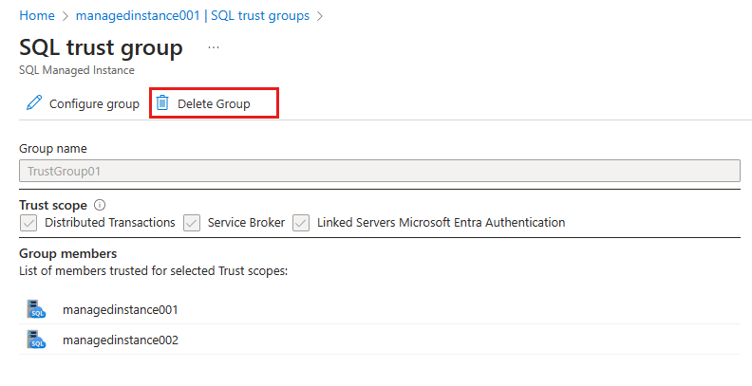Click the SQL Managed Instance subtitle
The height and width of the screenshot is (386, 752).
coord(77,70)
